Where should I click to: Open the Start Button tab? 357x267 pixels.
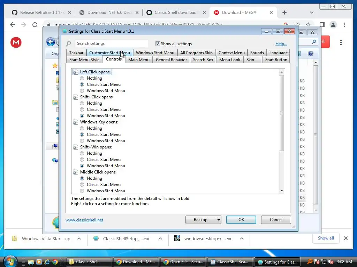point(276,60)
